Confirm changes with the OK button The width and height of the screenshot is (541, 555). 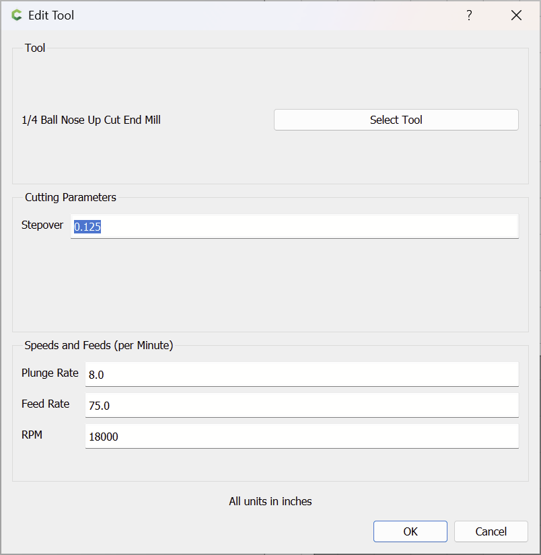coord(410,531)
